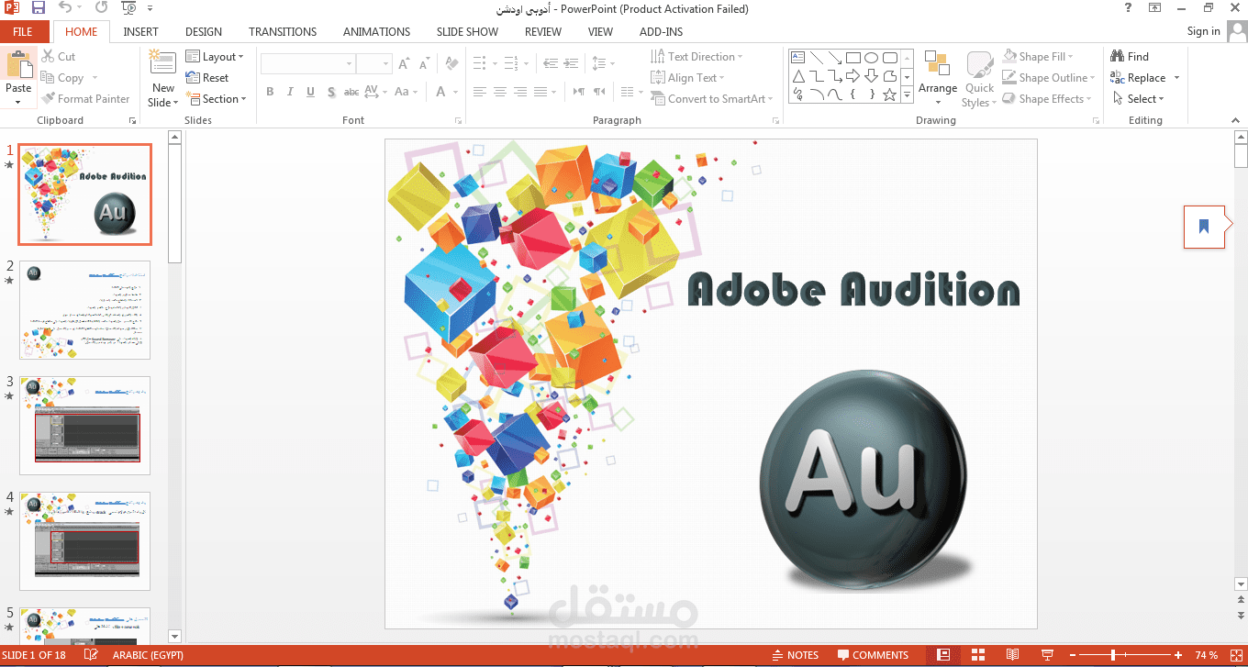Screen dimensions: 1248x667
Task: Click Increase List Level indent icon
Action: [x=571, y=64]
